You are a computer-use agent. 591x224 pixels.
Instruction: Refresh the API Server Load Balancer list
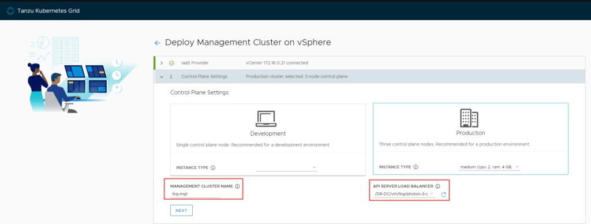point(444,195)
